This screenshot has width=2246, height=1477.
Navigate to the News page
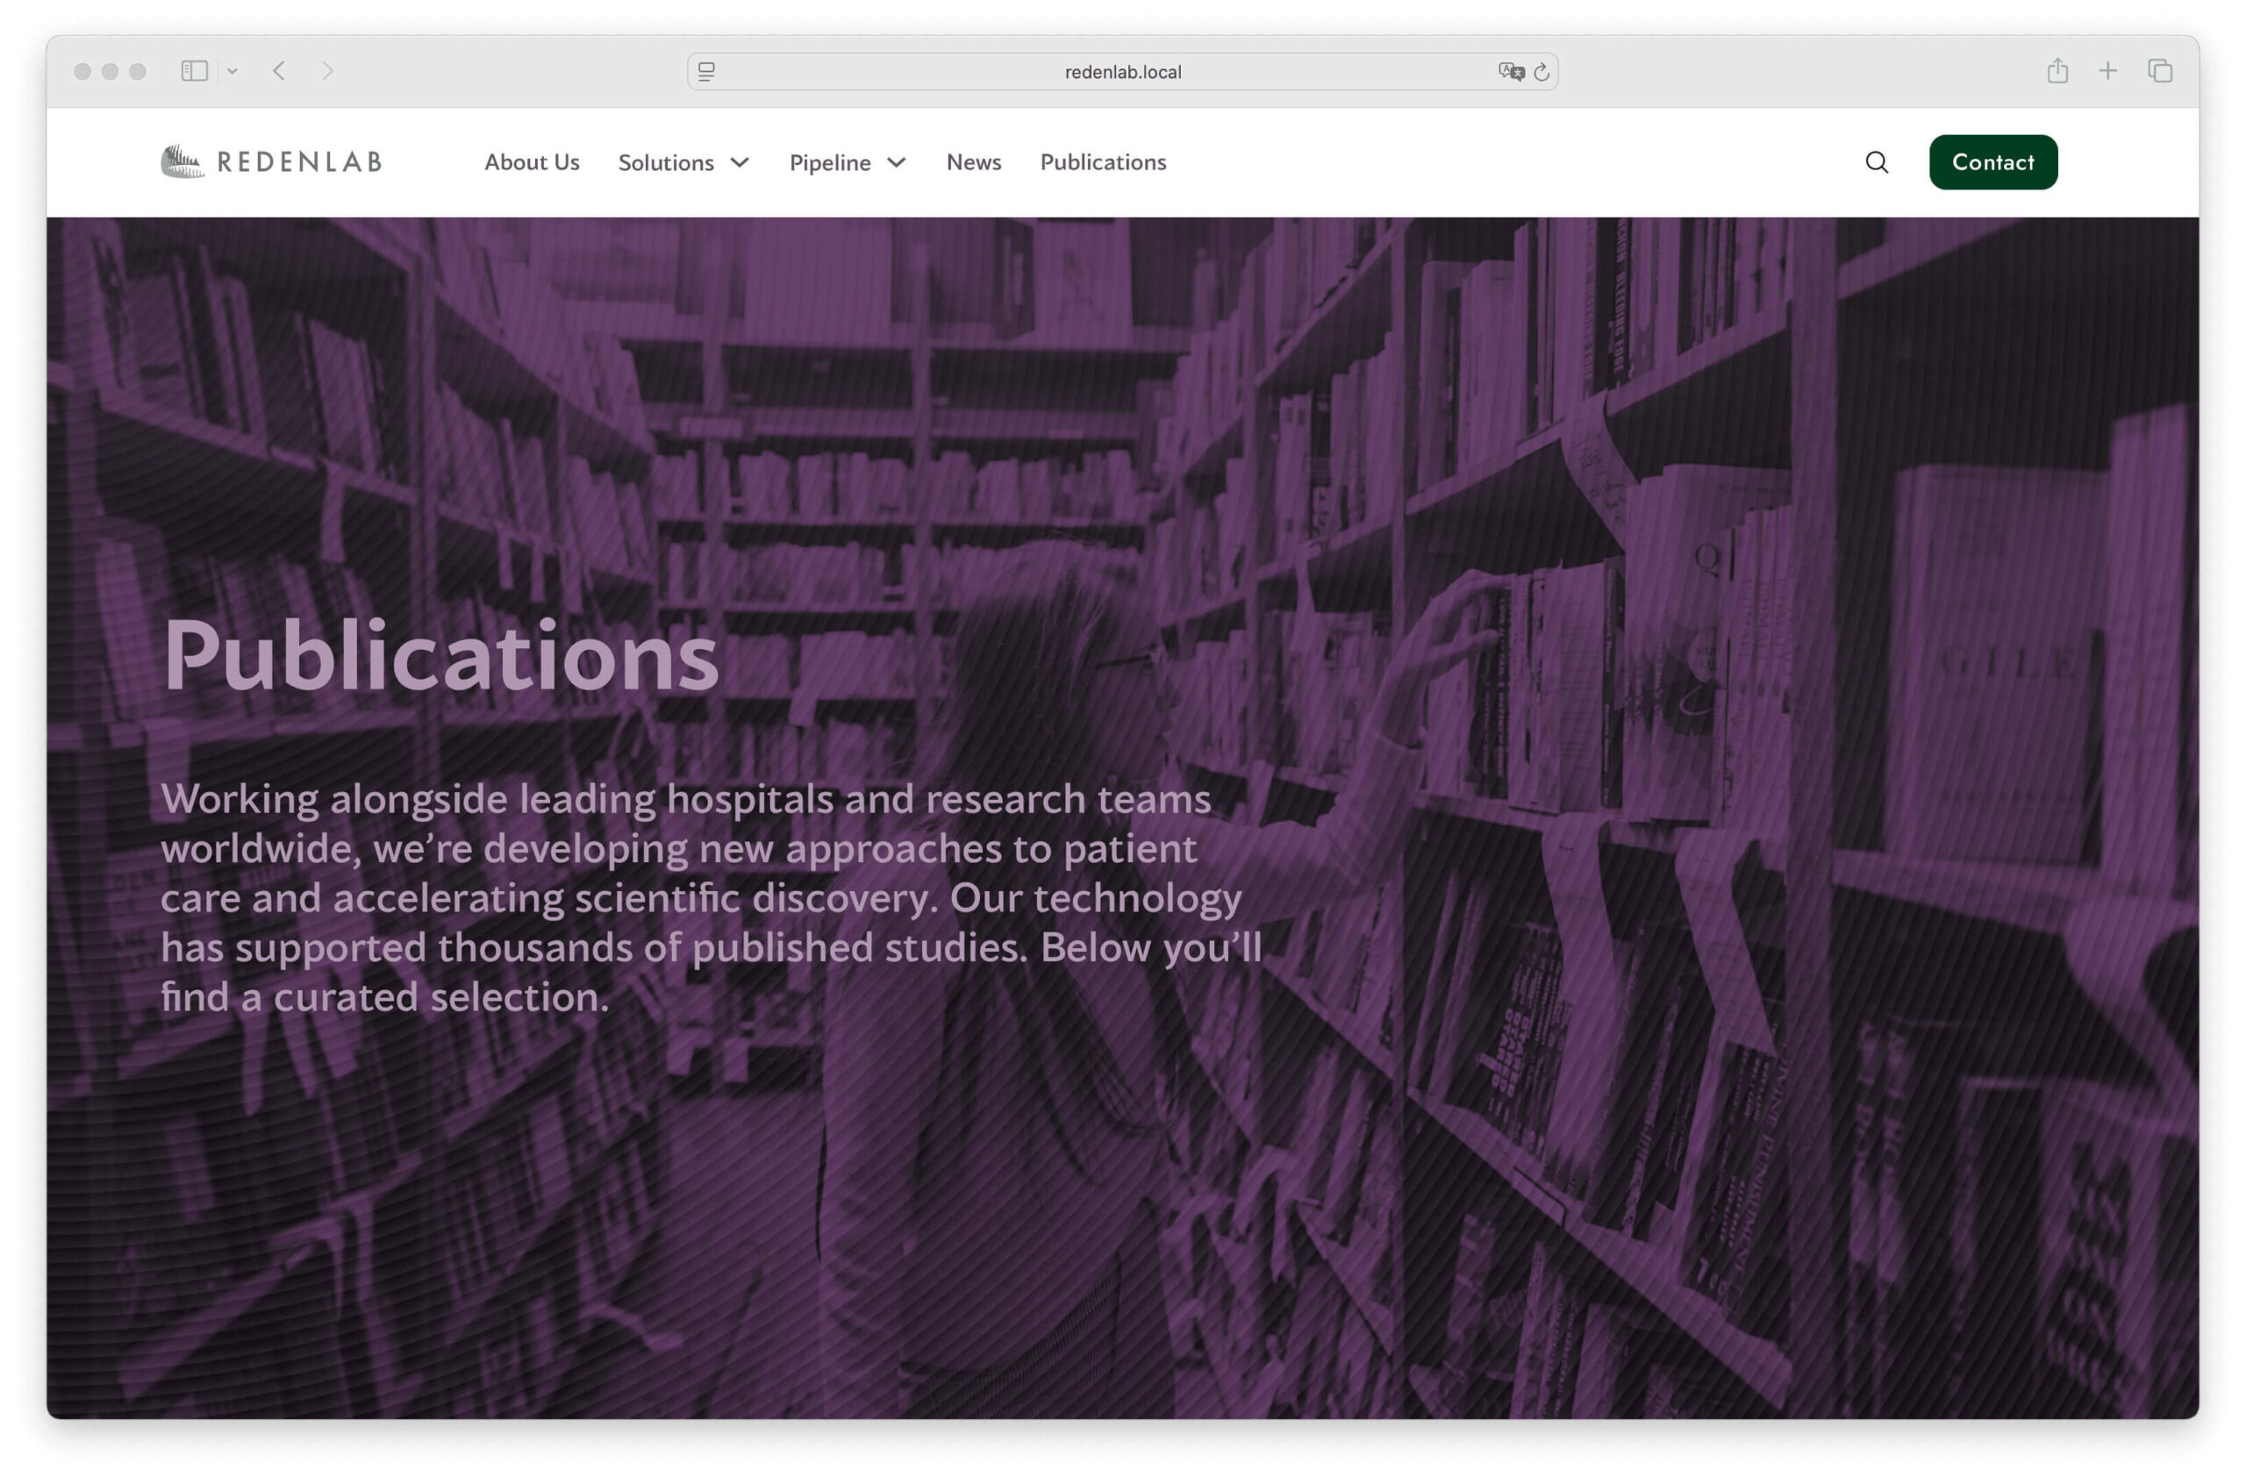[973, 162]
